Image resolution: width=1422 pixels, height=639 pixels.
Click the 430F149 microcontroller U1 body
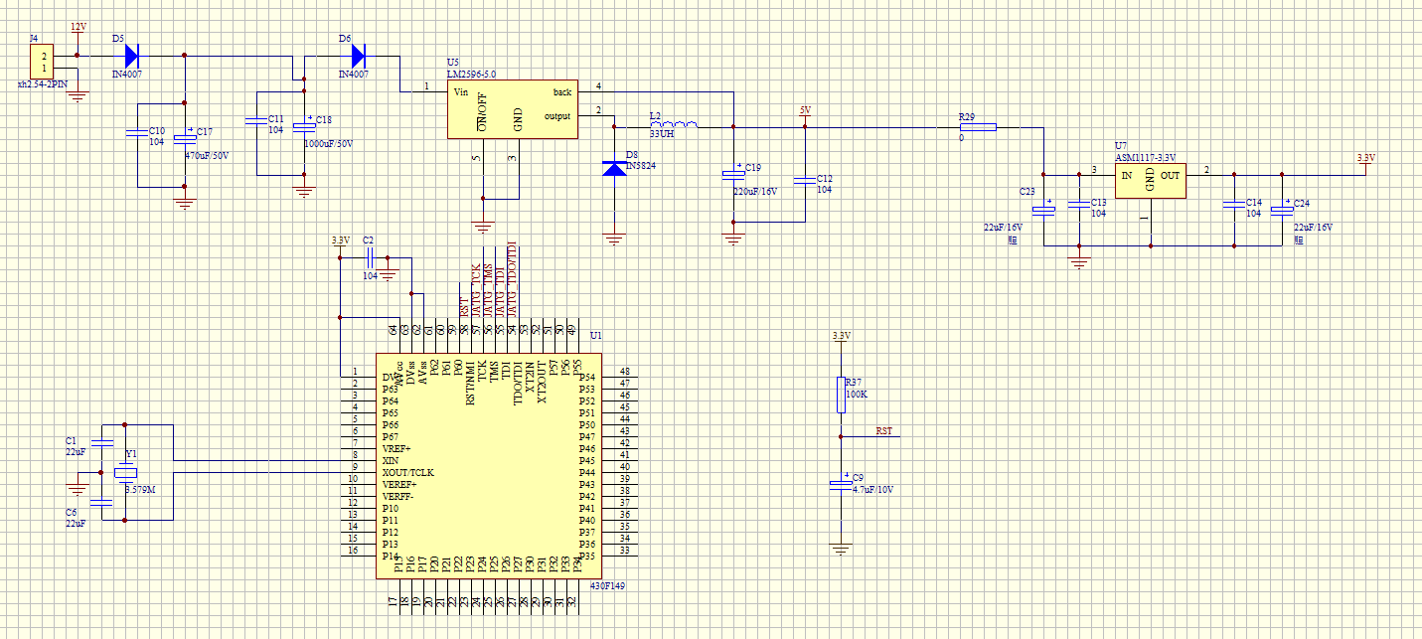pos(489,466)
